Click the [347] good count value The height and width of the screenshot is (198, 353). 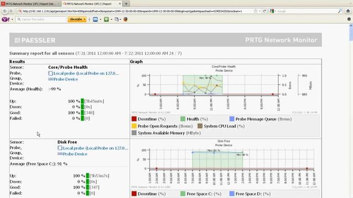click(94, 187)
